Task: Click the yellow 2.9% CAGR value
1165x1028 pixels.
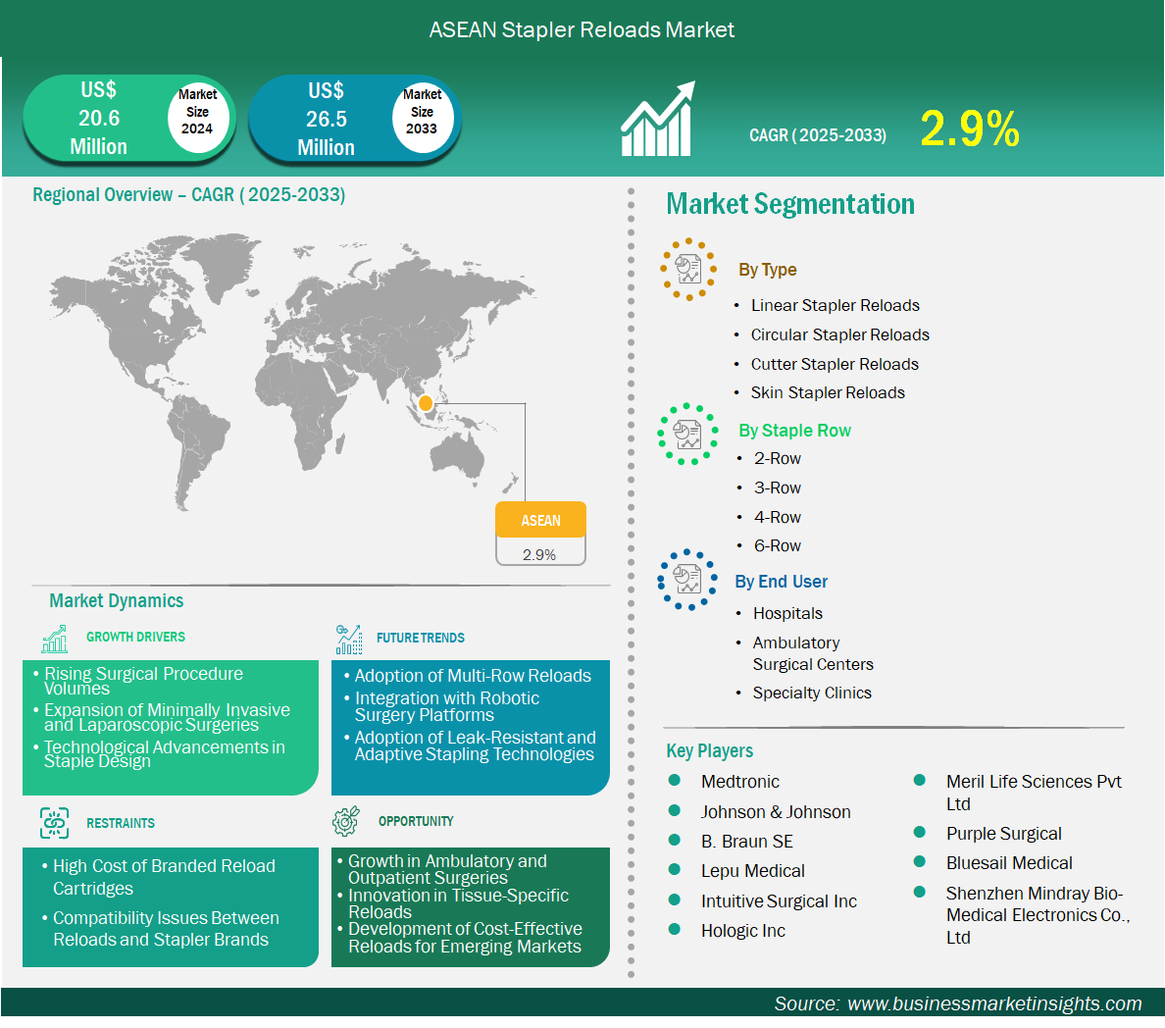Action: tap(969, 129)
